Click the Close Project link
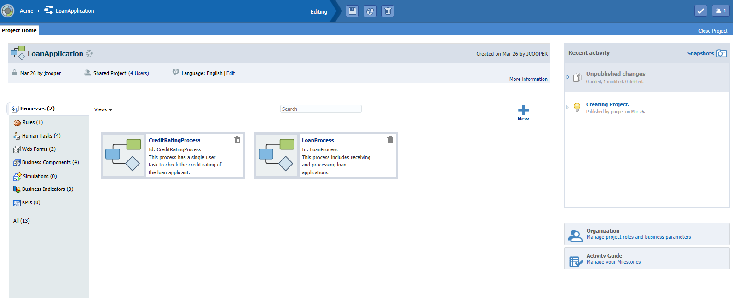This screenshot has height=298, width=733. pyautogui.click(x=713, y=31)
